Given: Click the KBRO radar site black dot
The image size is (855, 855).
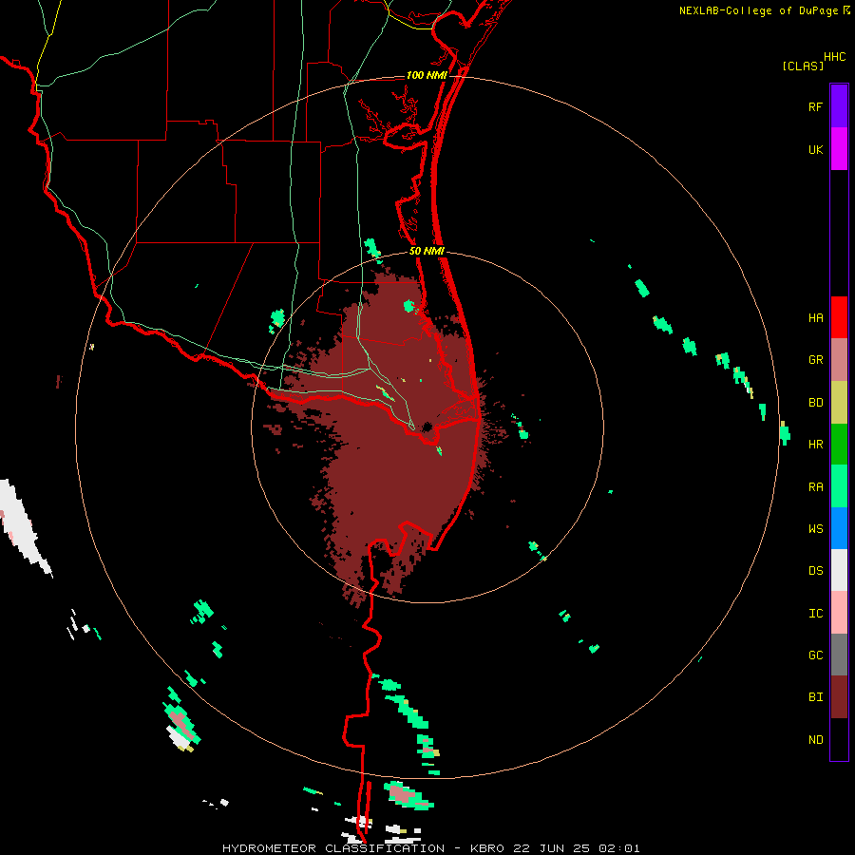Looking at the screenshot, I should 427,427.
